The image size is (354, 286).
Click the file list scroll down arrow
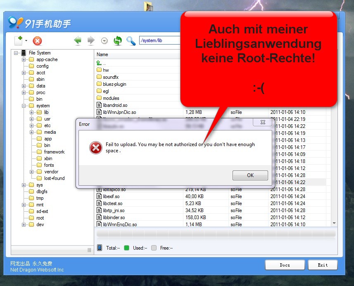pos(334,223)
